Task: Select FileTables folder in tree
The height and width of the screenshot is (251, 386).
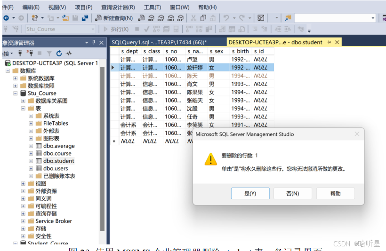Action: click(x=56, y=124)
